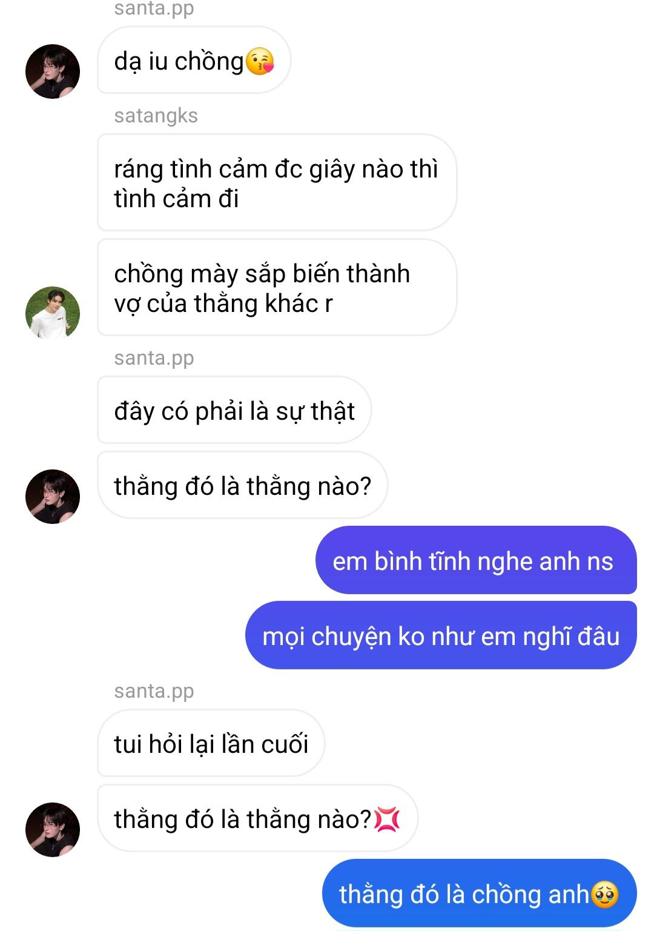Tap santa.pp avatar beside 'dạ iu chồng' message
The height and width of the screenshot is (931, 654).
pyautogui.click(x=53, y=71)
